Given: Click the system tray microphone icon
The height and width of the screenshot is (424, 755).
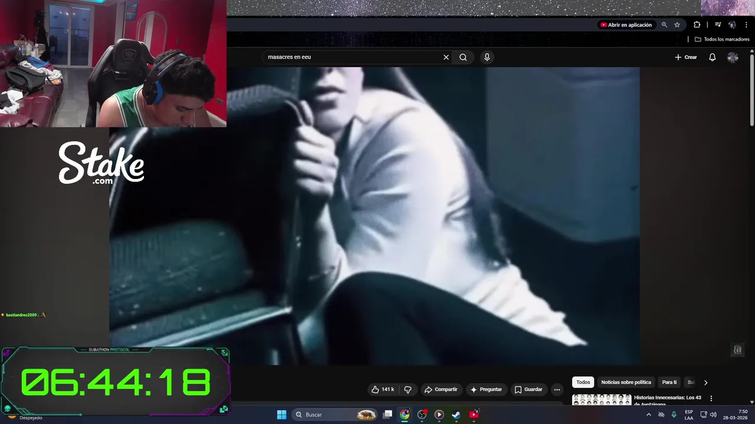Looking at the screenshot, I should tap(674, 415).
